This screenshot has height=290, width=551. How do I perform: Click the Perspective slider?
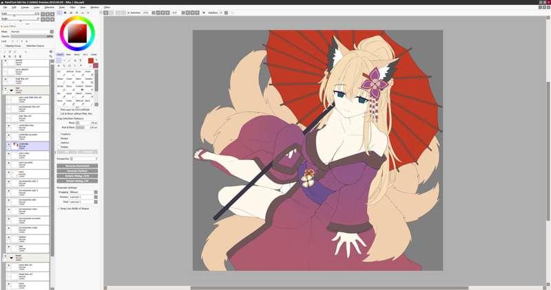(x=83, y=159)
